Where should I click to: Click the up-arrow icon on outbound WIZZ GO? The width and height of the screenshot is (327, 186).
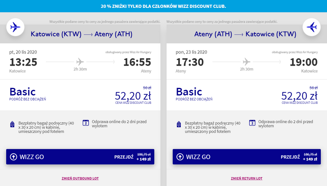13,157
